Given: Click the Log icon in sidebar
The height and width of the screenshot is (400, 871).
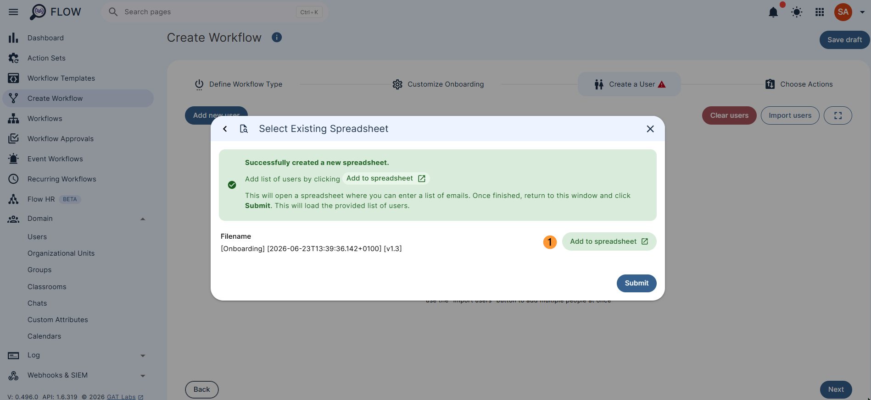Looking at the screenshot, I should click(13, 356).
